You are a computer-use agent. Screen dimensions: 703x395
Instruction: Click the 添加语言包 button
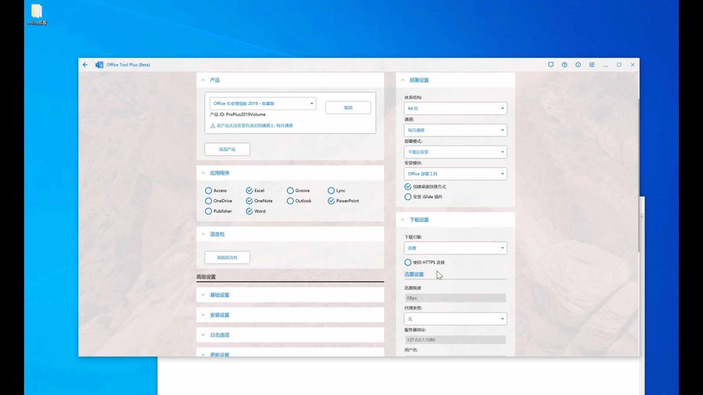tap(227, 257)
